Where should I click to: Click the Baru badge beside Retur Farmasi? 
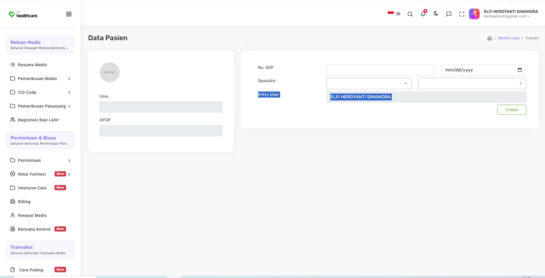click(60, 174)
